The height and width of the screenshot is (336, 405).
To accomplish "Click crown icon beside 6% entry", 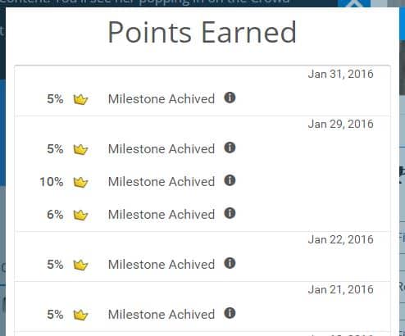I will (x=80, y=215).
